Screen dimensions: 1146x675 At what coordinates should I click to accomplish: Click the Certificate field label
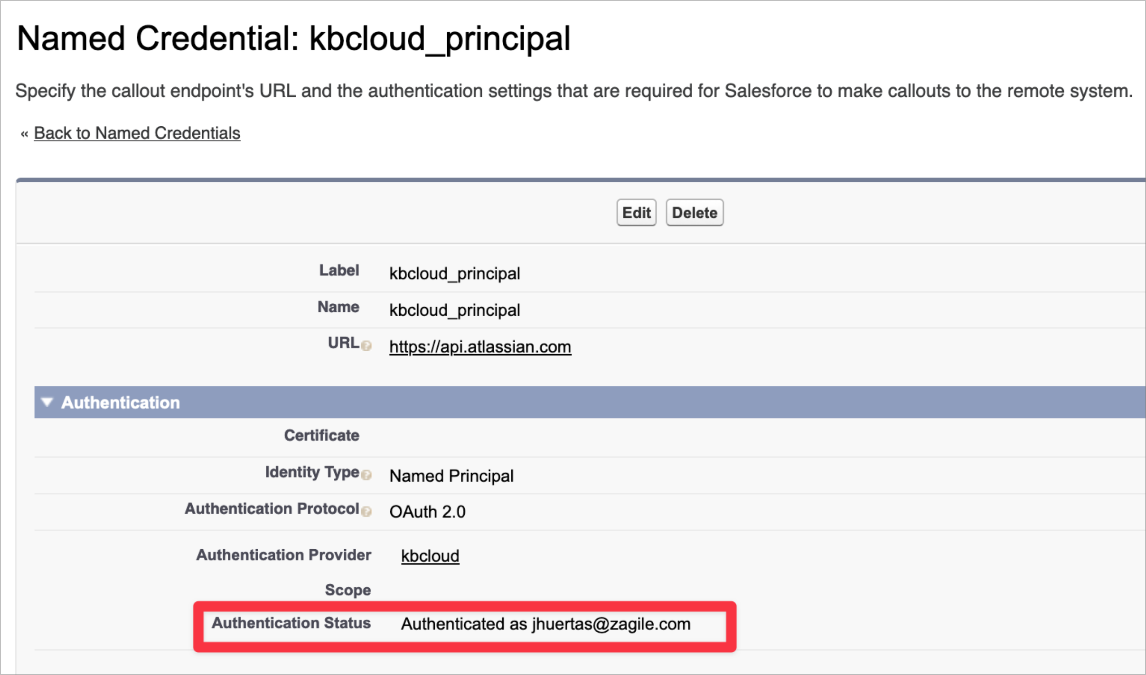321,436
